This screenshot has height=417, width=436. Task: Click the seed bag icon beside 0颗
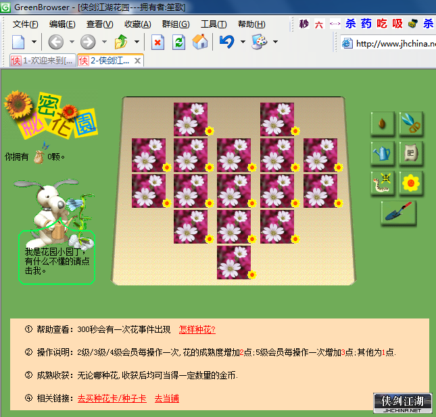[x=39, y=157]
